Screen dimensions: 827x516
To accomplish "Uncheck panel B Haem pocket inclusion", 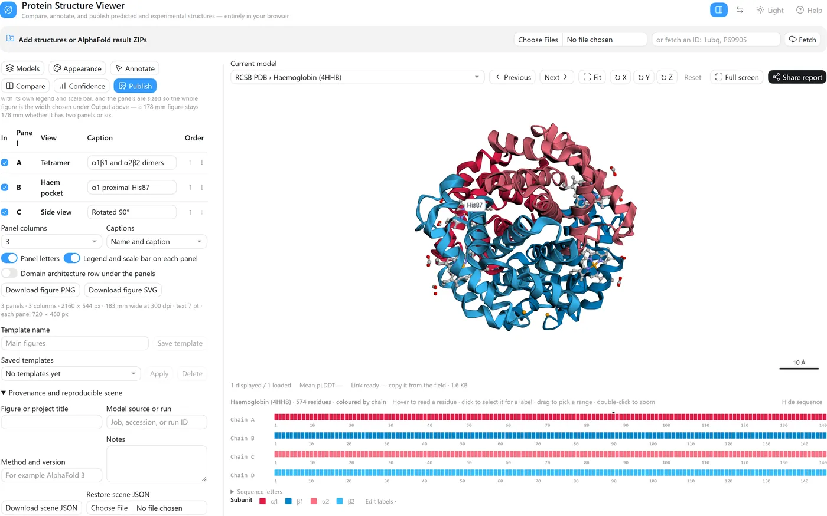I will point(5,188).
